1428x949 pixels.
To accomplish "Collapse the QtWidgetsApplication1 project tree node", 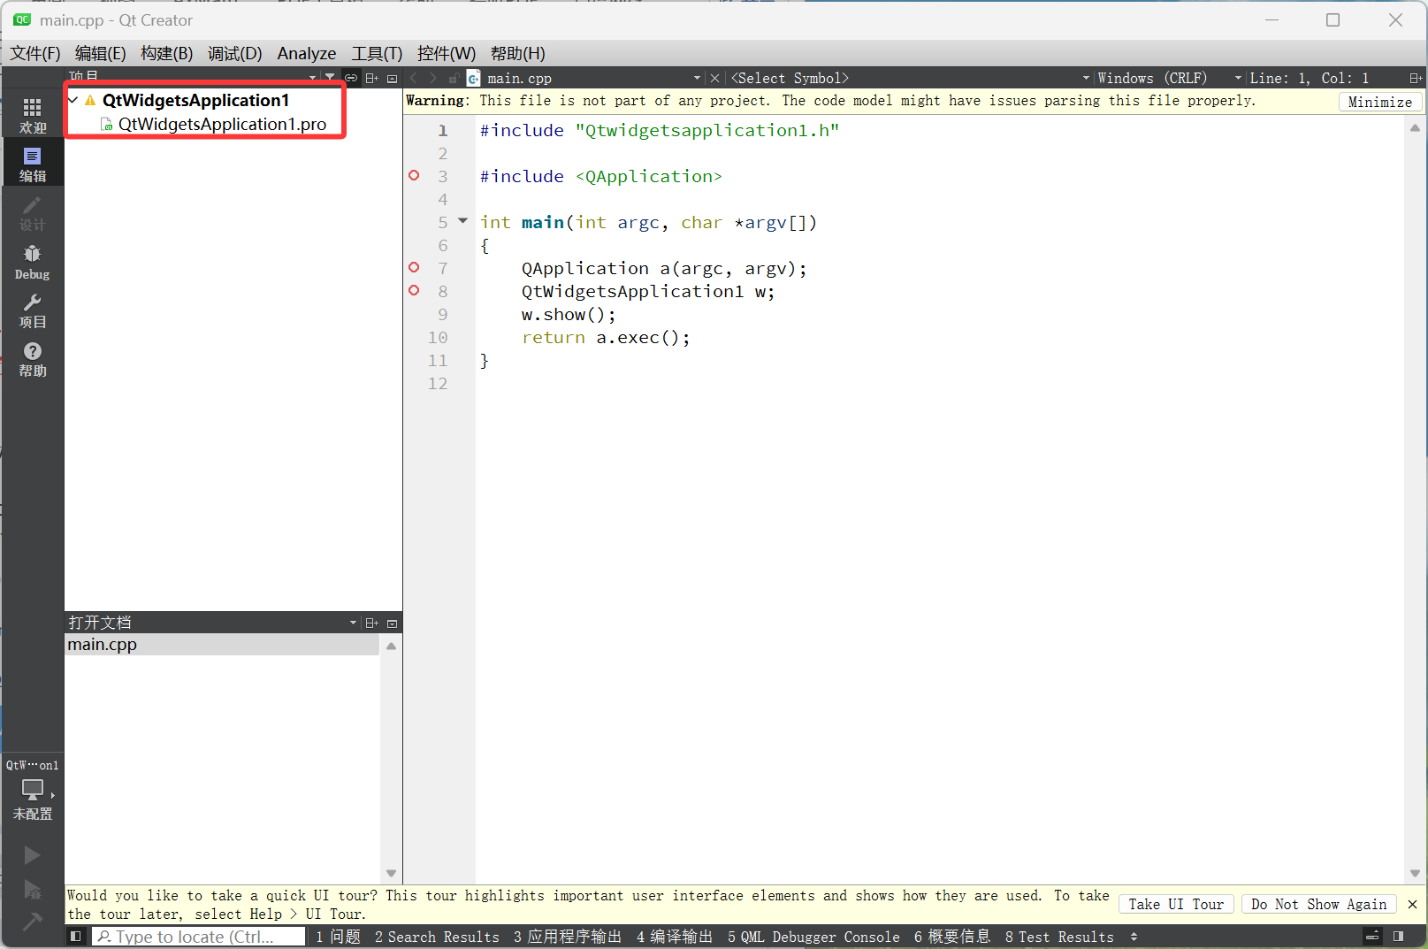I will (73, 100).
